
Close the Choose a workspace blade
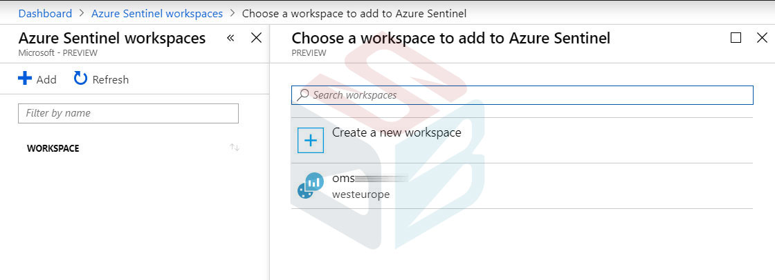[x=762, y=38]
